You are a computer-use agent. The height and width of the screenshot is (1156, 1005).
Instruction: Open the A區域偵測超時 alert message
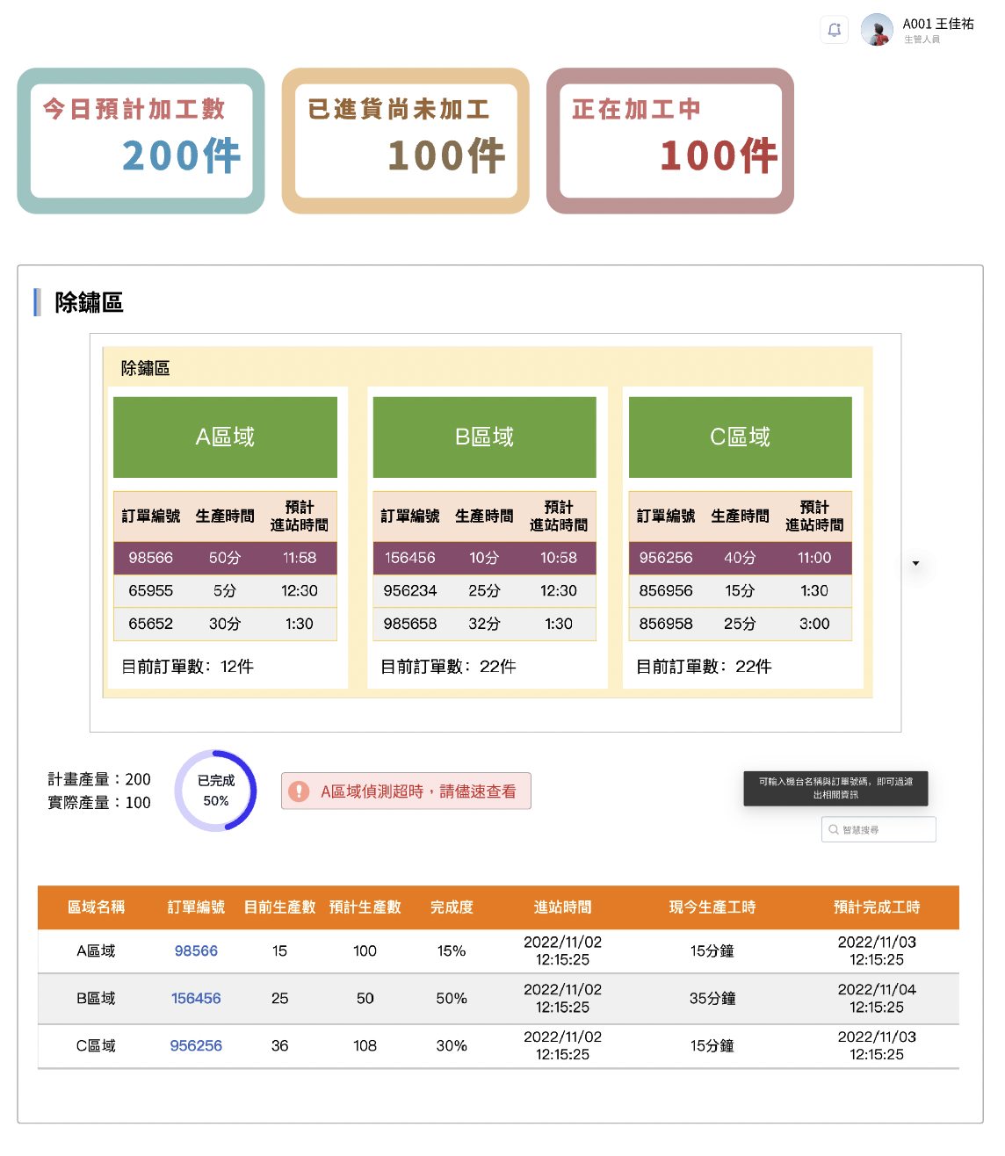coord(418,791)
